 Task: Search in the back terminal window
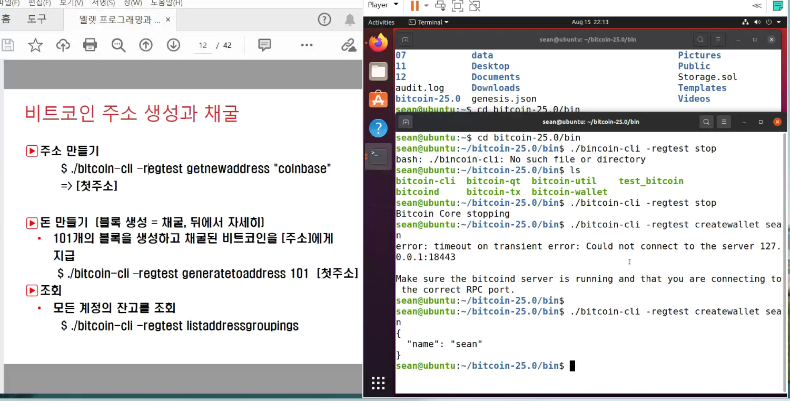(700, 39)
